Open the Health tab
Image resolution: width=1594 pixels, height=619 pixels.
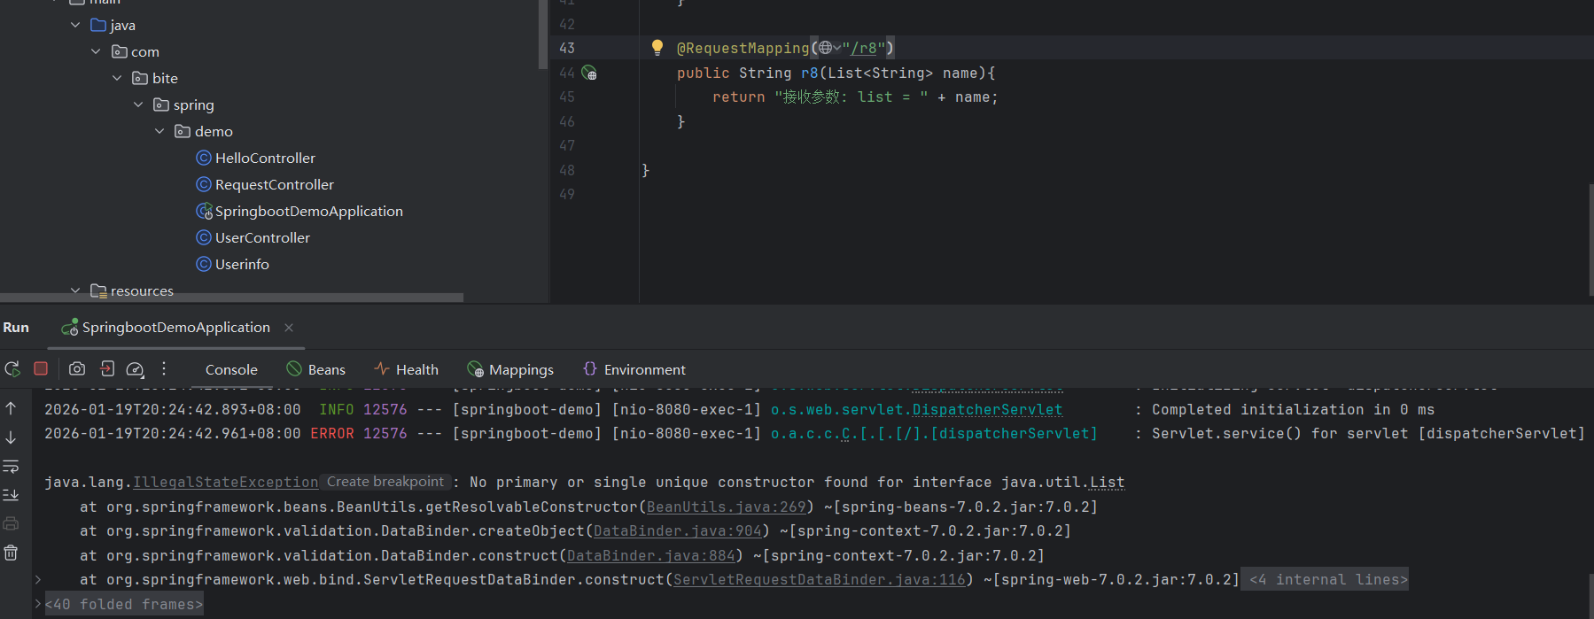pyautogui.click(x=406, y=369)
